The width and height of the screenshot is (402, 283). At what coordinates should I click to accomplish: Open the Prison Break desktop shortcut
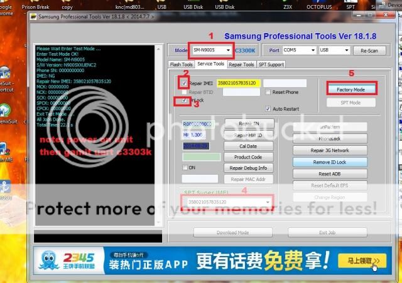[x=36, y=6]
